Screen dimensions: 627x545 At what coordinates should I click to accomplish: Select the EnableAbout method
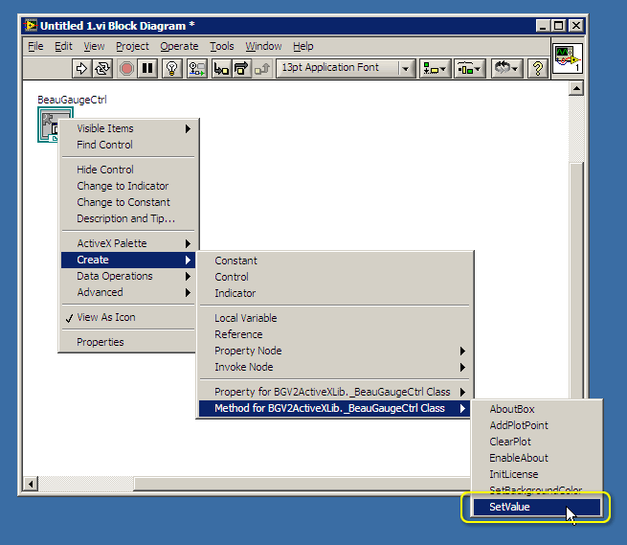coord(537,458)
